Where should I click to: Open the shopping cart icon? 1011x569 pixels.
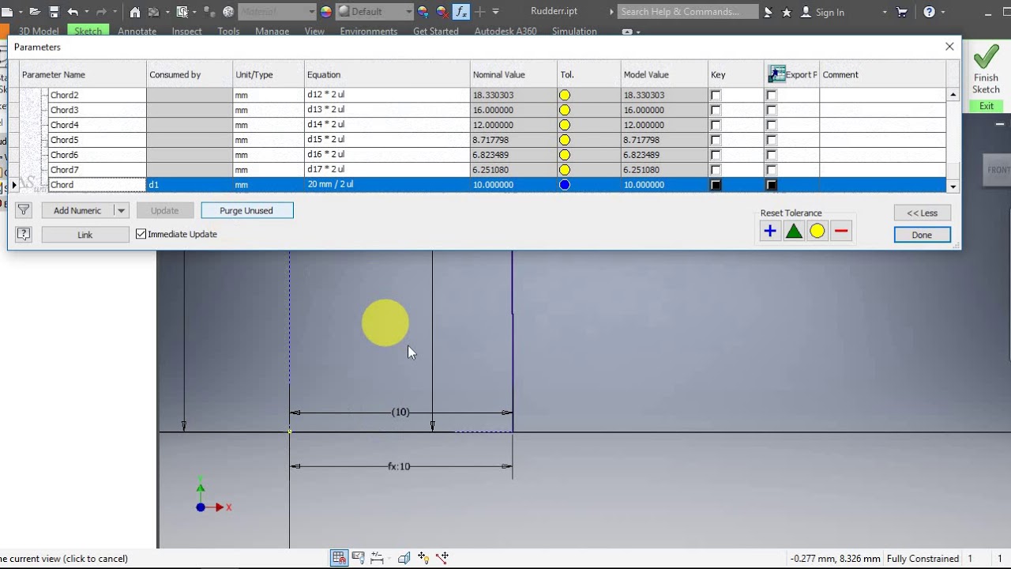(x=902, y=12)
